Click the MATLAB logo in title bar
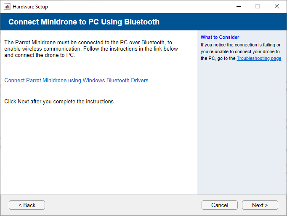 7,6
